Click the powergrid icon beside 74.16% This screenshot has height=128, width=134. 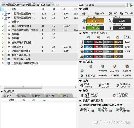(84, 28)
